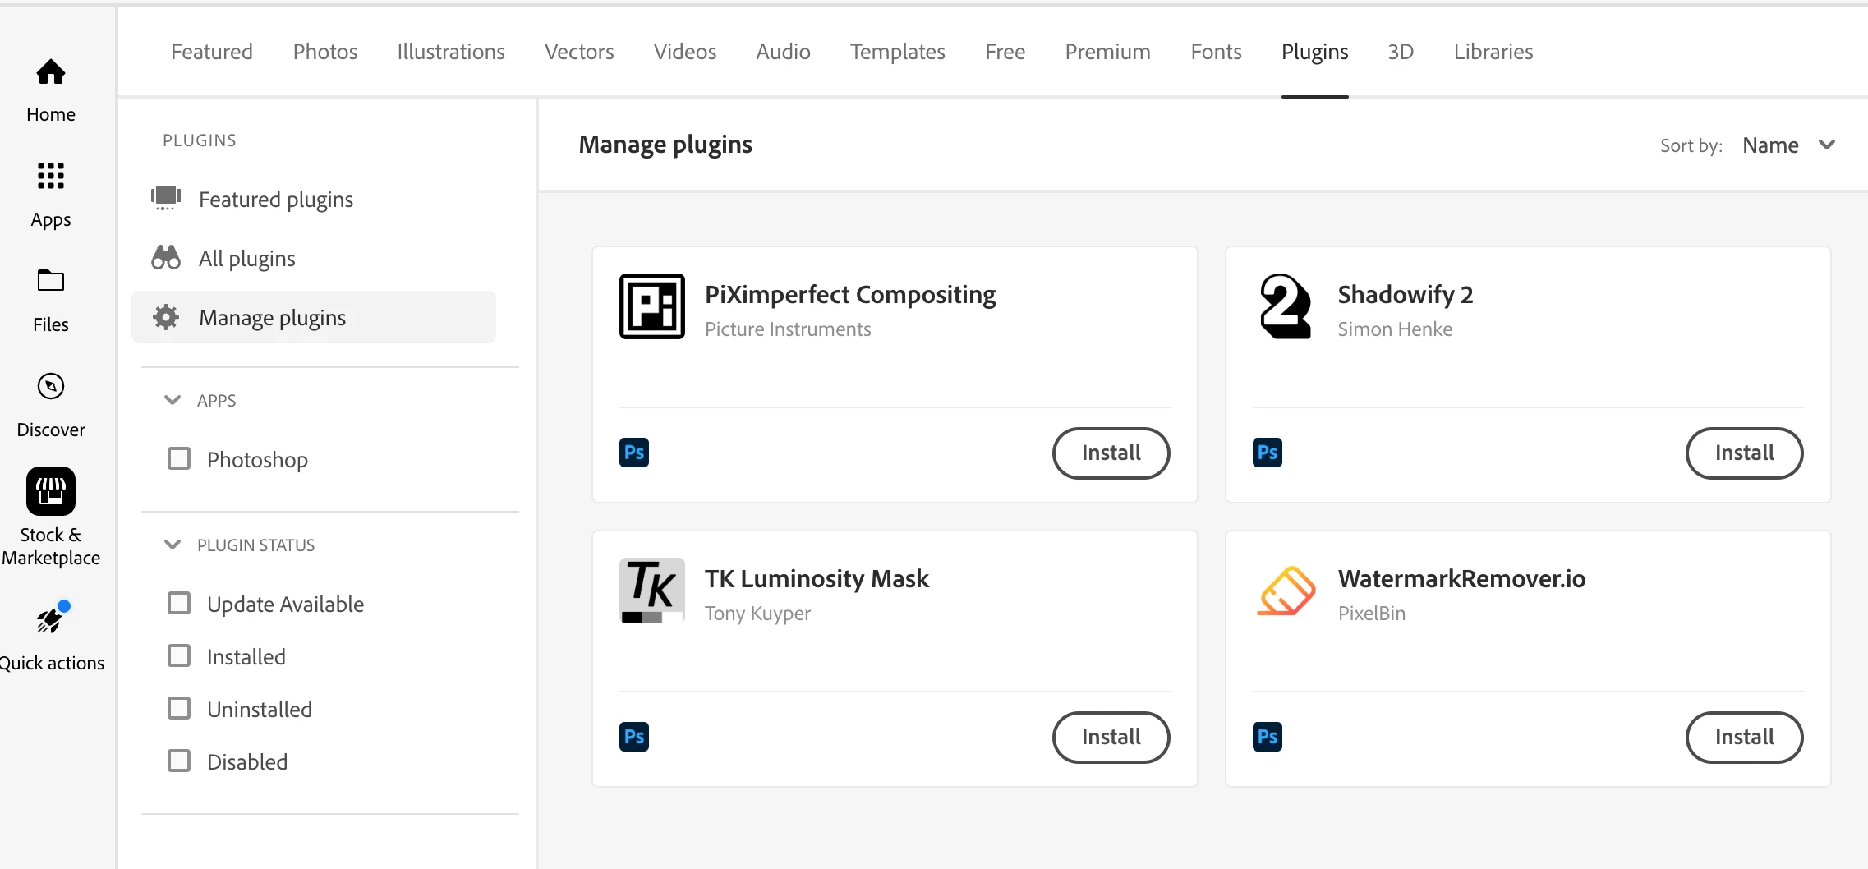This screenshot has width=1868, height=869.
Task: Click the TK Luminosity Mask plugin logo
Action: click(652, 591)
